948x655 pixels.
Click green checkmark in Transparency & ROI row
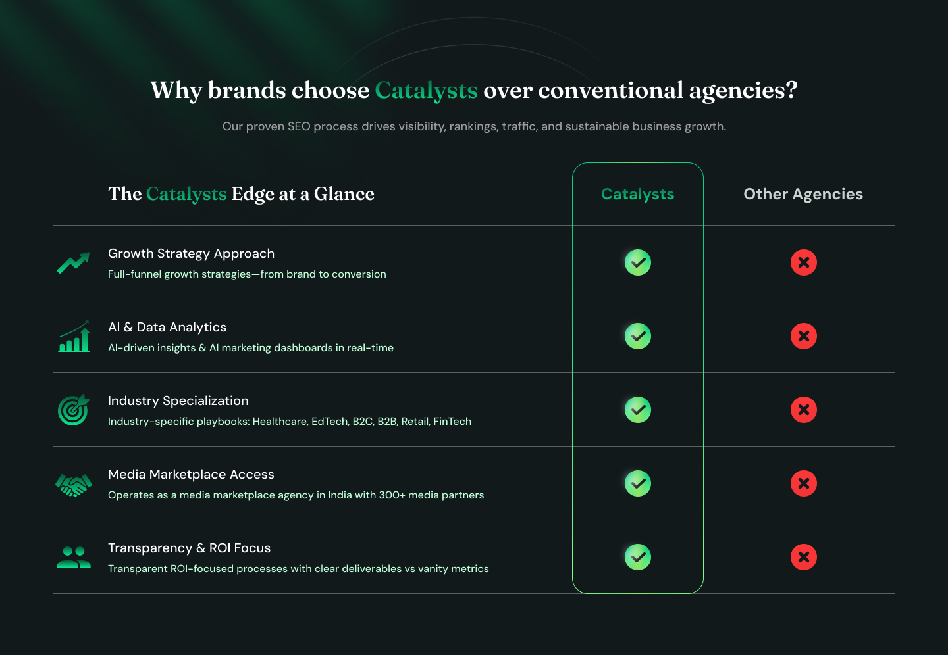click(638, 557)
